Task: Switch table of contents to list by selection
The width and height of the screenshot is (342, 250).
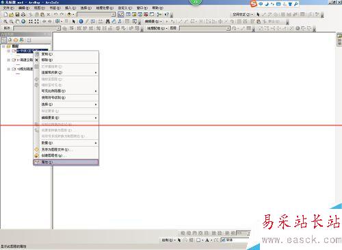Action: click(22, 40)
